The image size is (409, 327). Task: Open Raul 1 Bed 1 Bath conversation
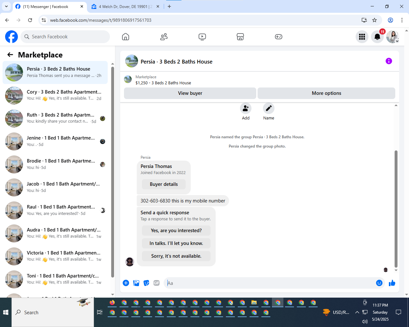[55, 210]
